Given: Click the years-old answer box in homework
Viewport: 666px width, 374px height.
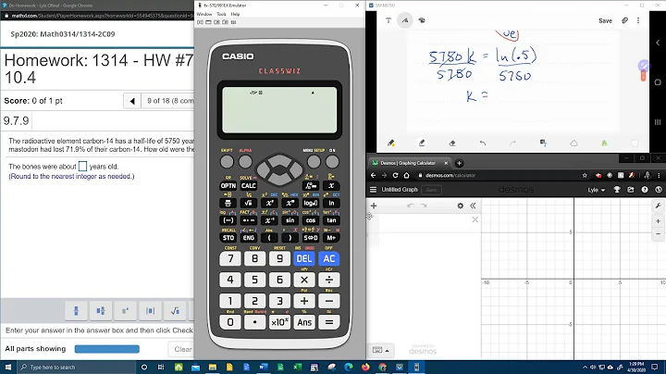Looking at the screenshot, I should click(x=82, y=167).
